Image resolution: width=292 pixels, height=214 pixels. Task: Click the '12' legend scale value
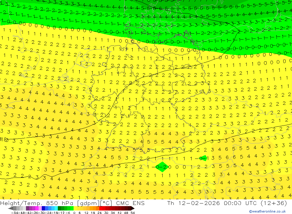86,213
